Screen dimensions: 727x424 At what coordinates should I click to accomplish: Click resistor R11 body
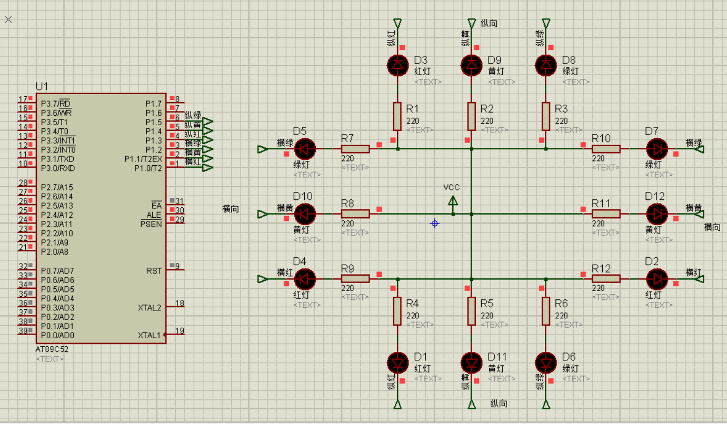(606, 214)
